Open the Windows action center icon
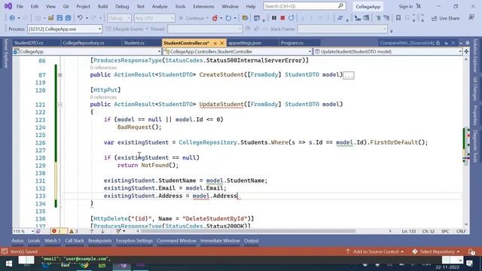 [469, 263]
